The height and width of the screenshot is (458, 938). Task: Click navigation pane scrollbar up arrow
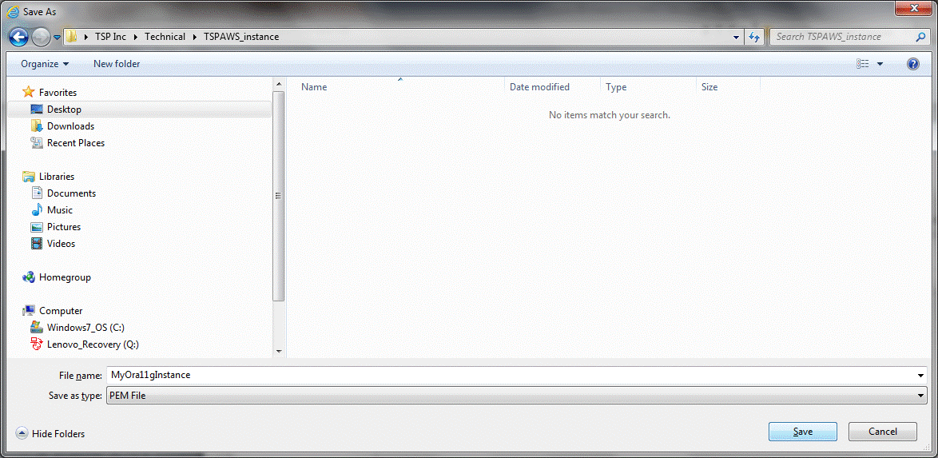coord(278,83)
